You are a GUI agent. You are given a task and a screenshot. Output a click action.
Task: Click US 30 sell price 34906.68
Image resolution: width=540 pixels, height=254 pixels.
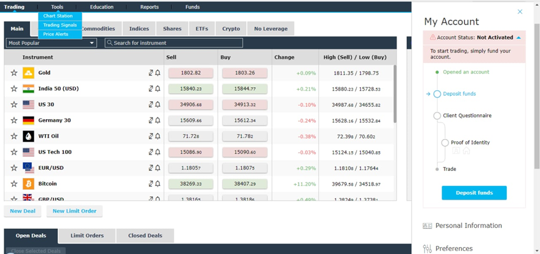pos(191,105)
